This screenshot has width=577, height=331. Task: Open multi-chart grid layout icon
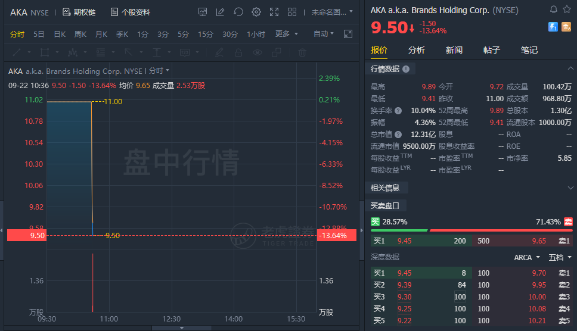(292, 12)
